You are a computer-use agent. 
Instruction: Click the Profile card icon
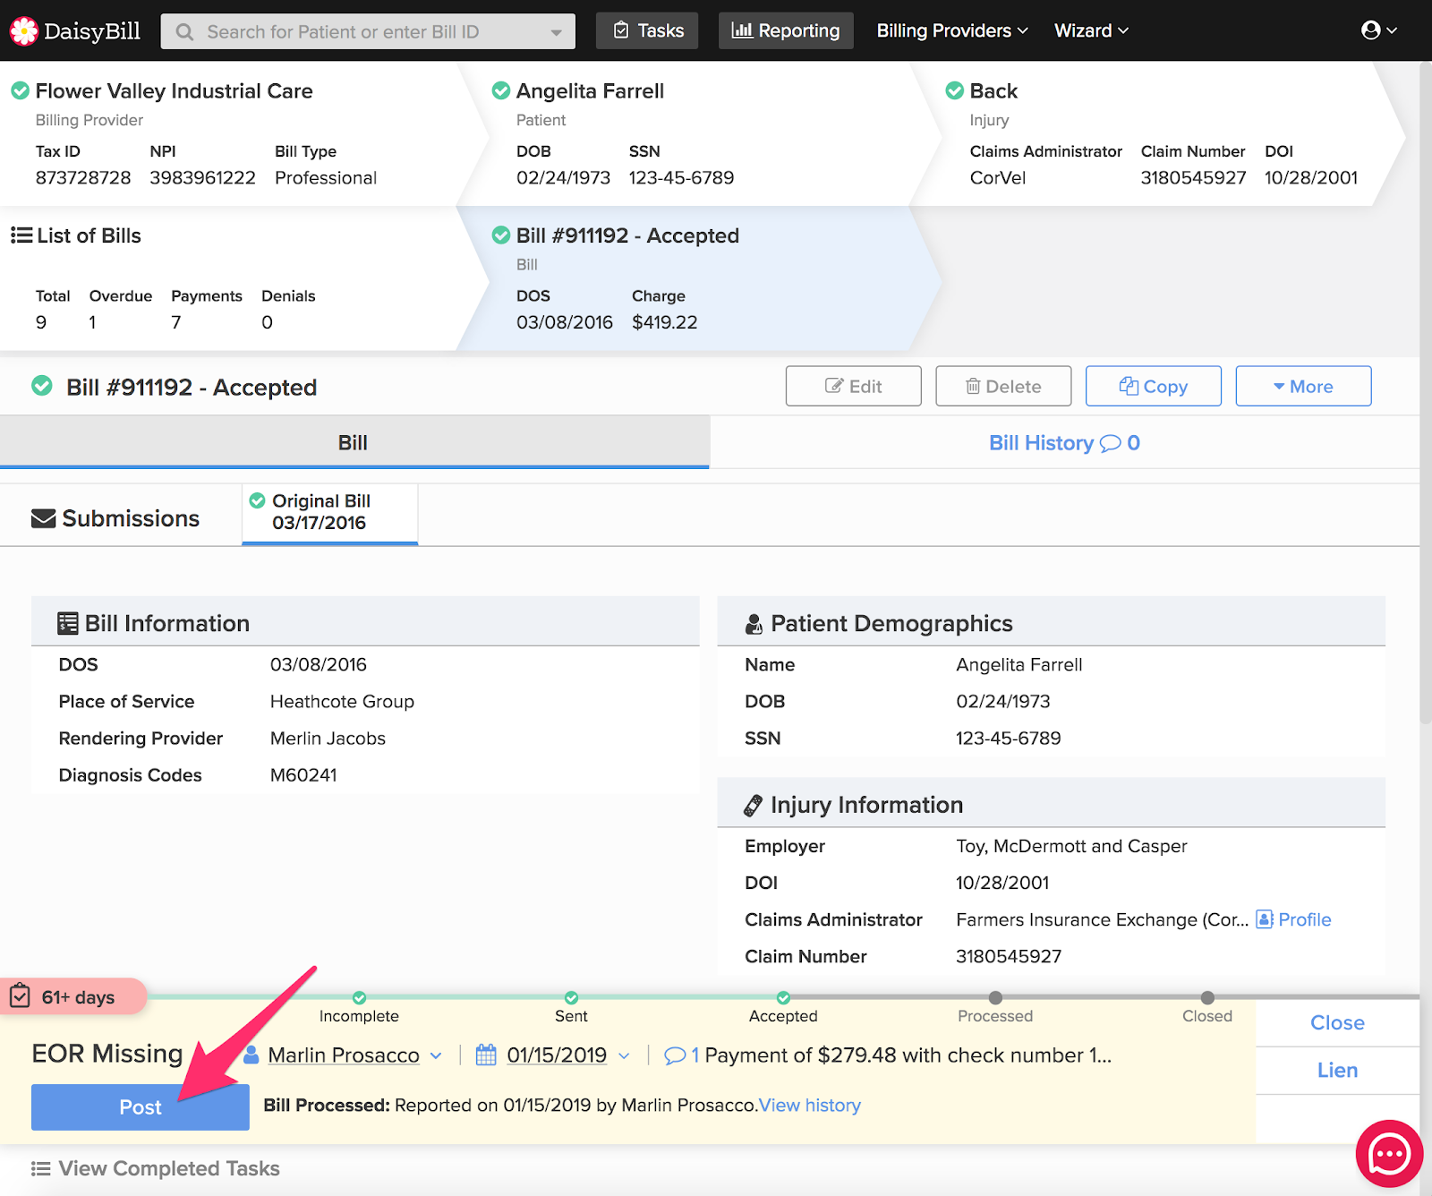point(1265,919)
